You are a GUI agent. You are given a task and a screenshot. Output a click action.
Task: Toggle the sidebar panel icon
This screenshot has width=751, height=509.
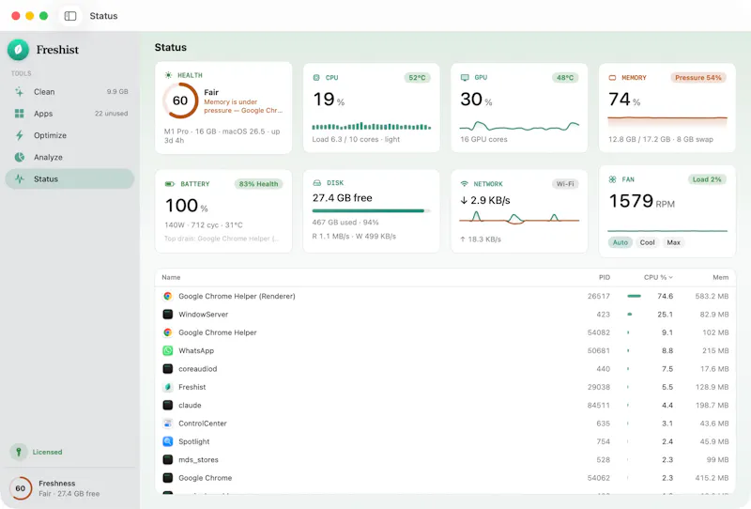(x=70, y=16)
